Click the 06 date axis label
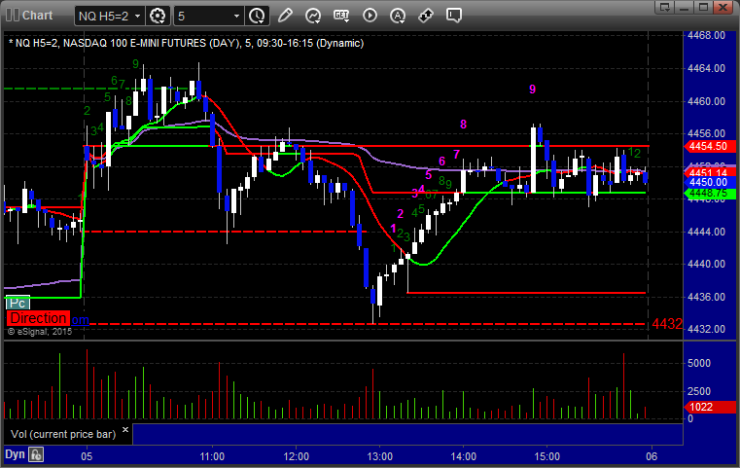 (x=652, y=456)
